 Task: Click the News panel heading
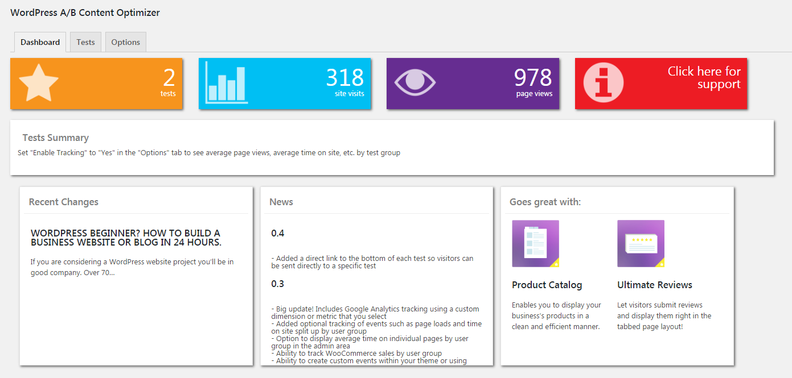[x=281, y=202]
